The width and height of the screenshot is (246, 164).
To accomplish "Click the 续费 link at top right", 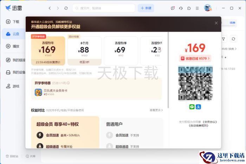I will pyautogui.click(x=232, y=23).
